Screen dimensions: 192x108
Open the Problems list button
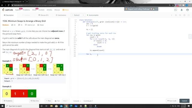click(8, 101)
